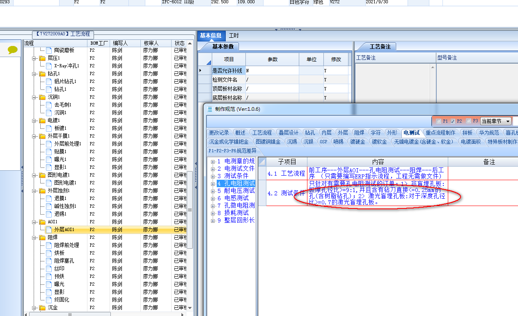Expand chapter 1 电测章的规 node
The width and height of the screenshot is (518, 316).
pyautogui.click(x=213, y=161)
